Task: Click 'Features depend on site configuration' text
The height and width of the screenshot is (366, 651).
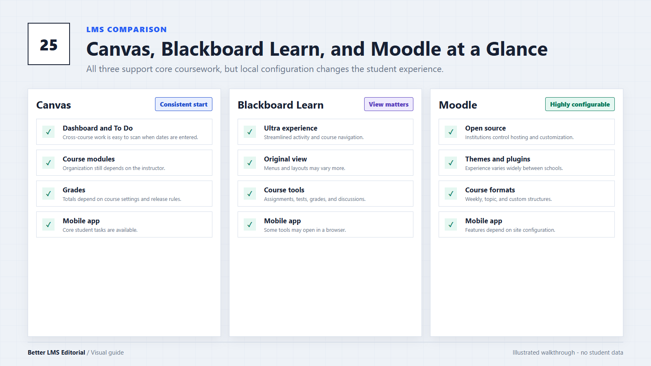Action: point(510,230)
